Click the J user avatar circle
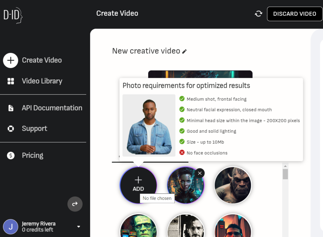Image resolution: width=323 pixels, height=237 pixels. [x=10, y=227]
